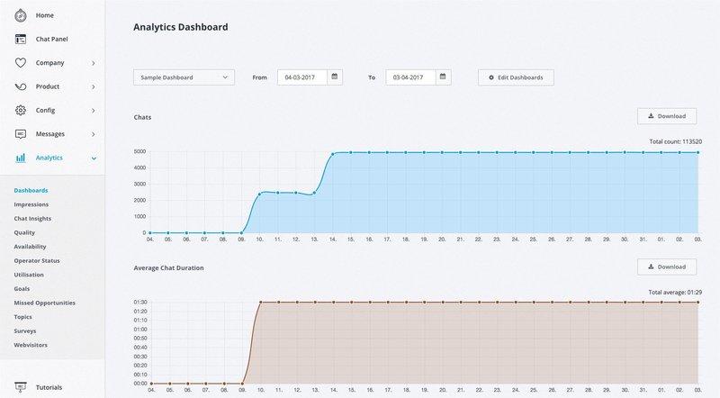The width and height of the screenshot is (720, 398).
Task: Open calendar picker for To date
Action: (443, 77)
